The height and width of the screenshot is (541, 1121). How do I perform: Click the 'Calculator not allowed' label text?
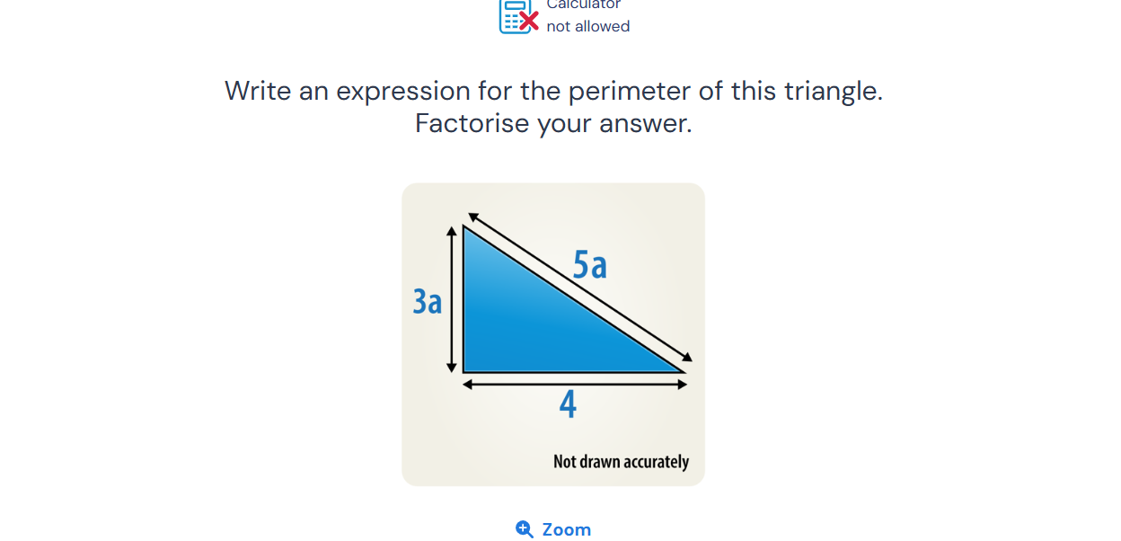tap(587, 14)
